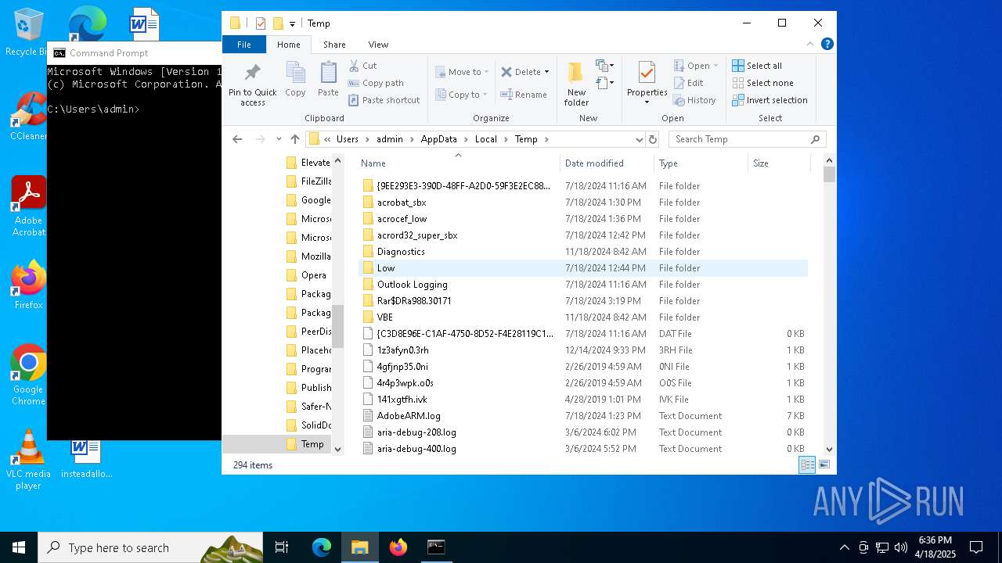Open Edge from the taskbar

[322, 547]
